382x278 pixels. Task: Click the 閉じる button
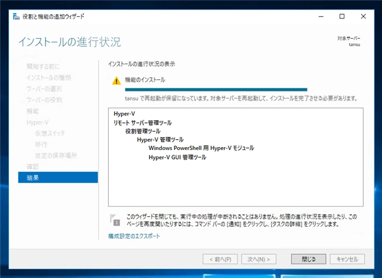[x=309, y=259]
